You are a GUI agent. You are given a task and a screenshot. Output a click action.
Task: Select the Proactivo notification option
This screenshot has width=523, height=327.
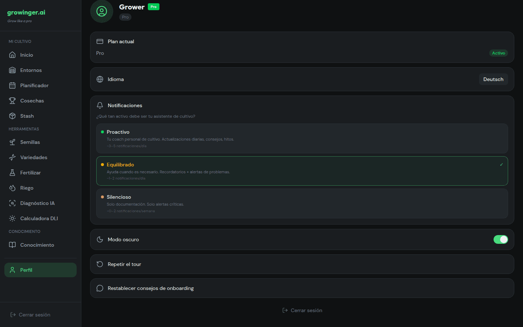(x=302, y=138)
